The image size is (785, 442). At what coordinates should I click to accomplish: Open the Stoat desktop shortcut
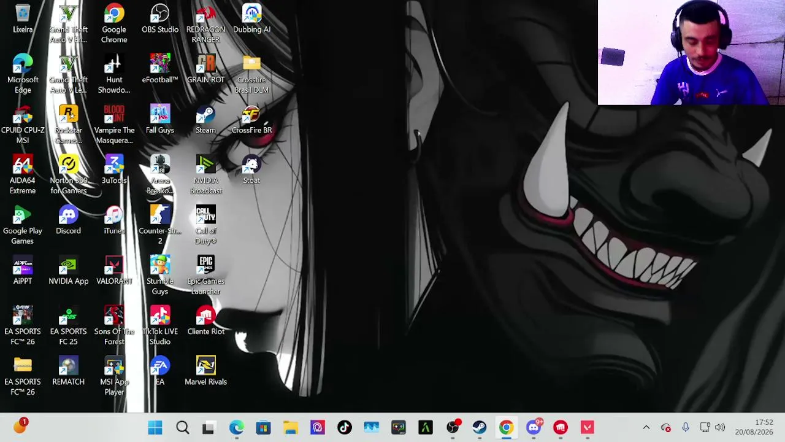click(251, 170)
